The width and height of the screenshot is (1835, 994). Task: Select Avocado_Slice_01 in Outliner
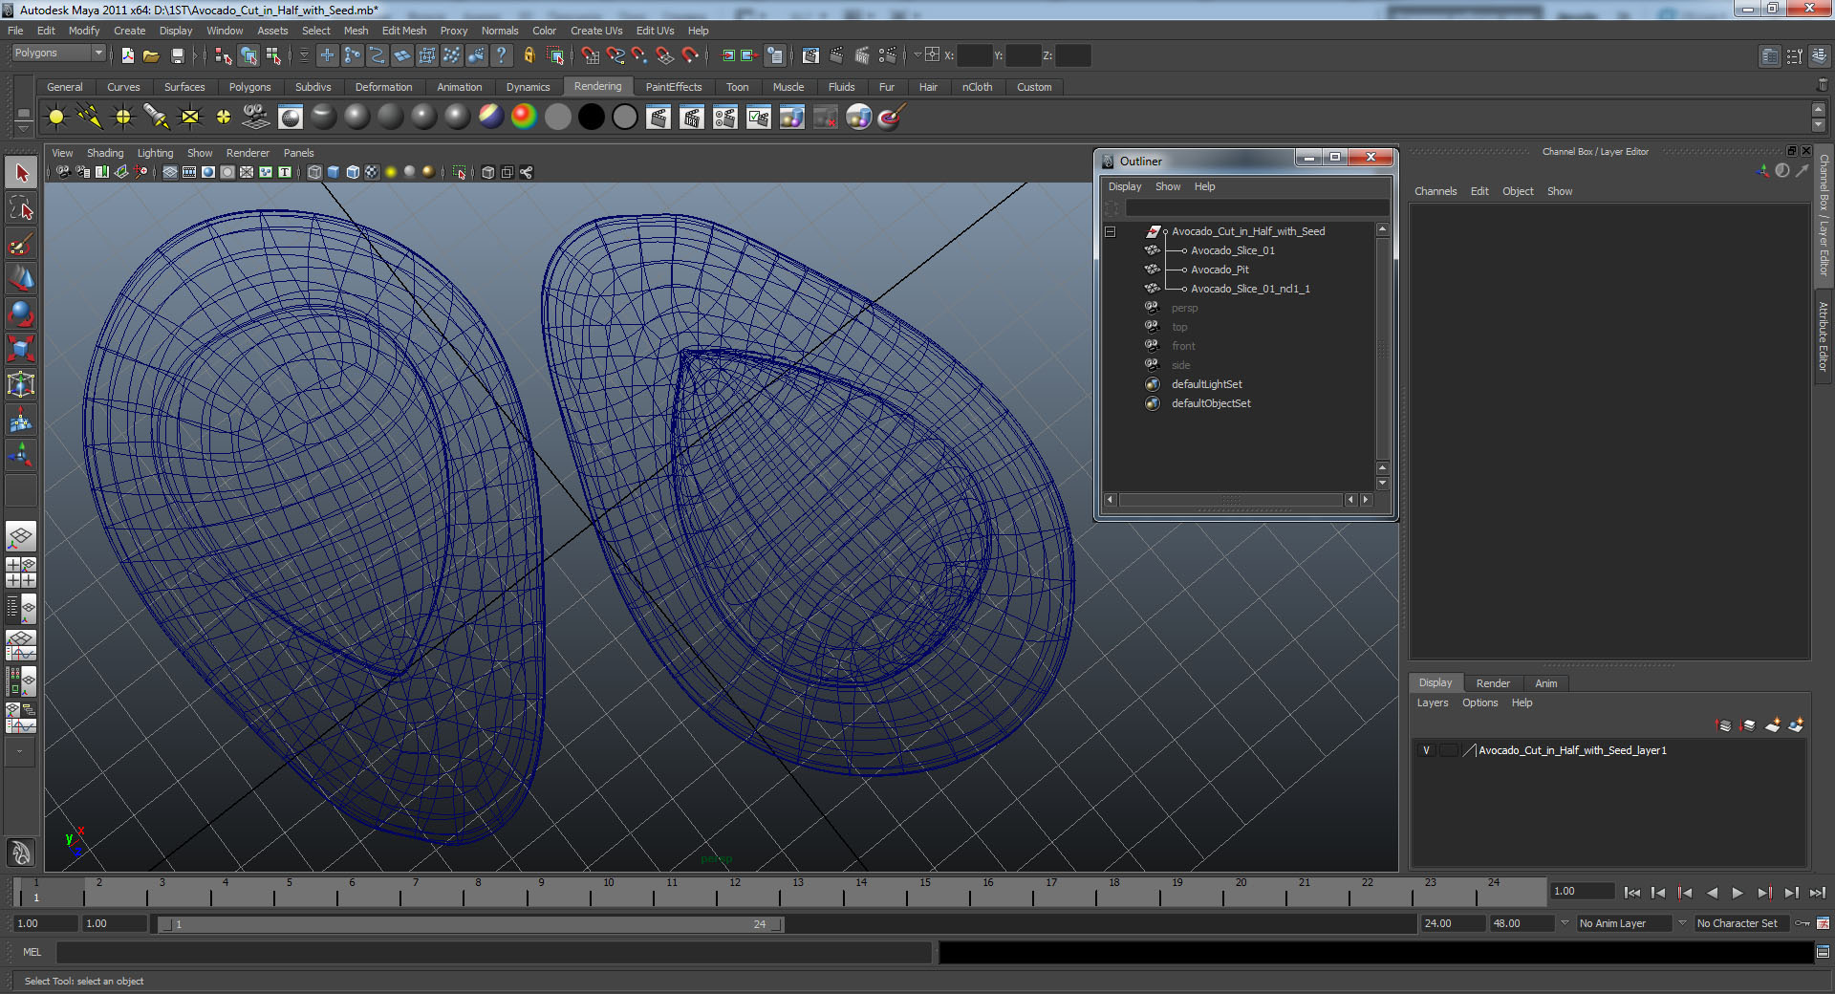point(1233,250)
